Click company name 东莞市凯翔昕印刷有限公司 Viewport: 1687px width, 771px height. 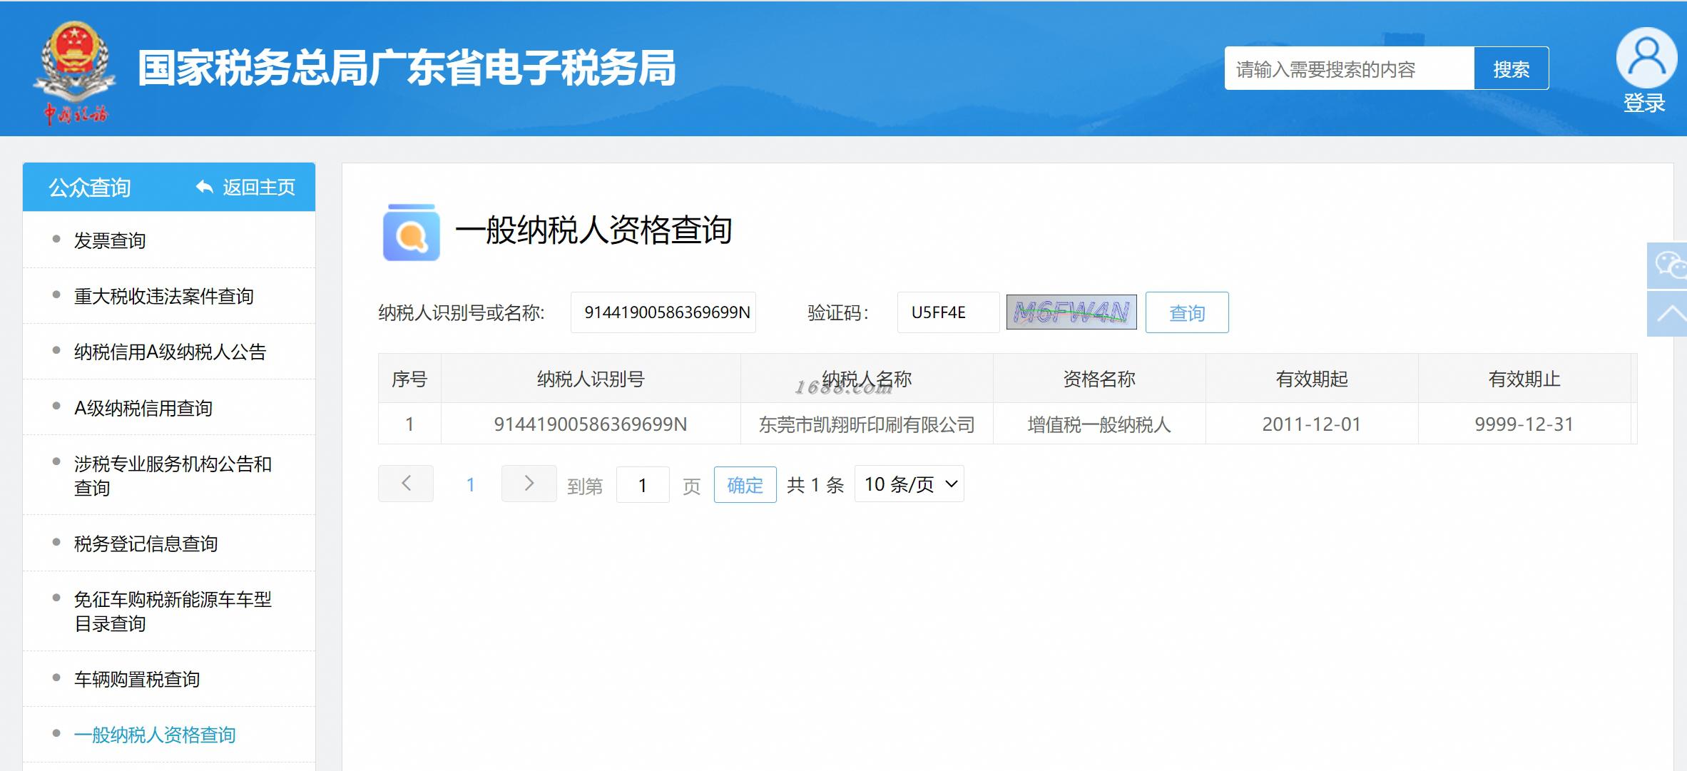[867, 424]
